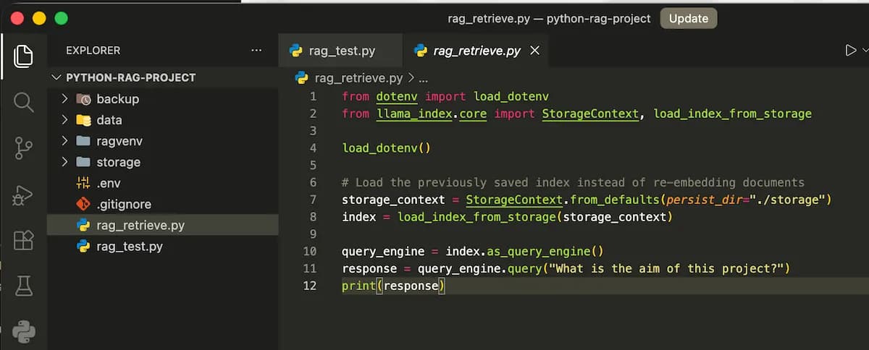The height and width of the screenshot is (350, 869).
Task: Open rag_test.py in the explorer
Action: 130,247
